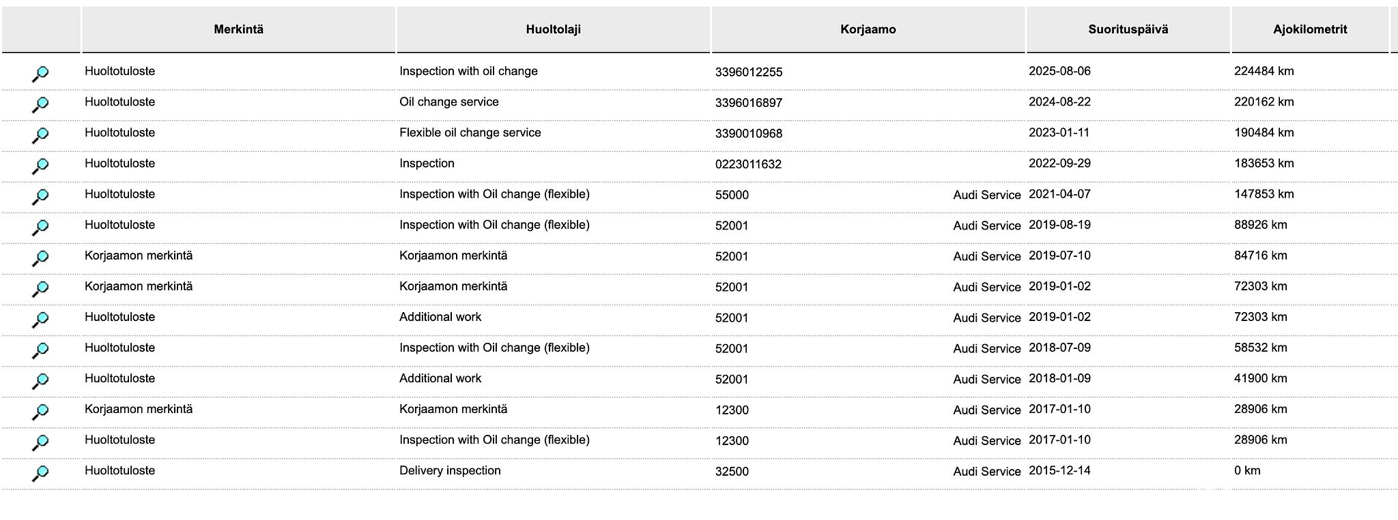View details for the 58532 km inspection

[40, 350]
